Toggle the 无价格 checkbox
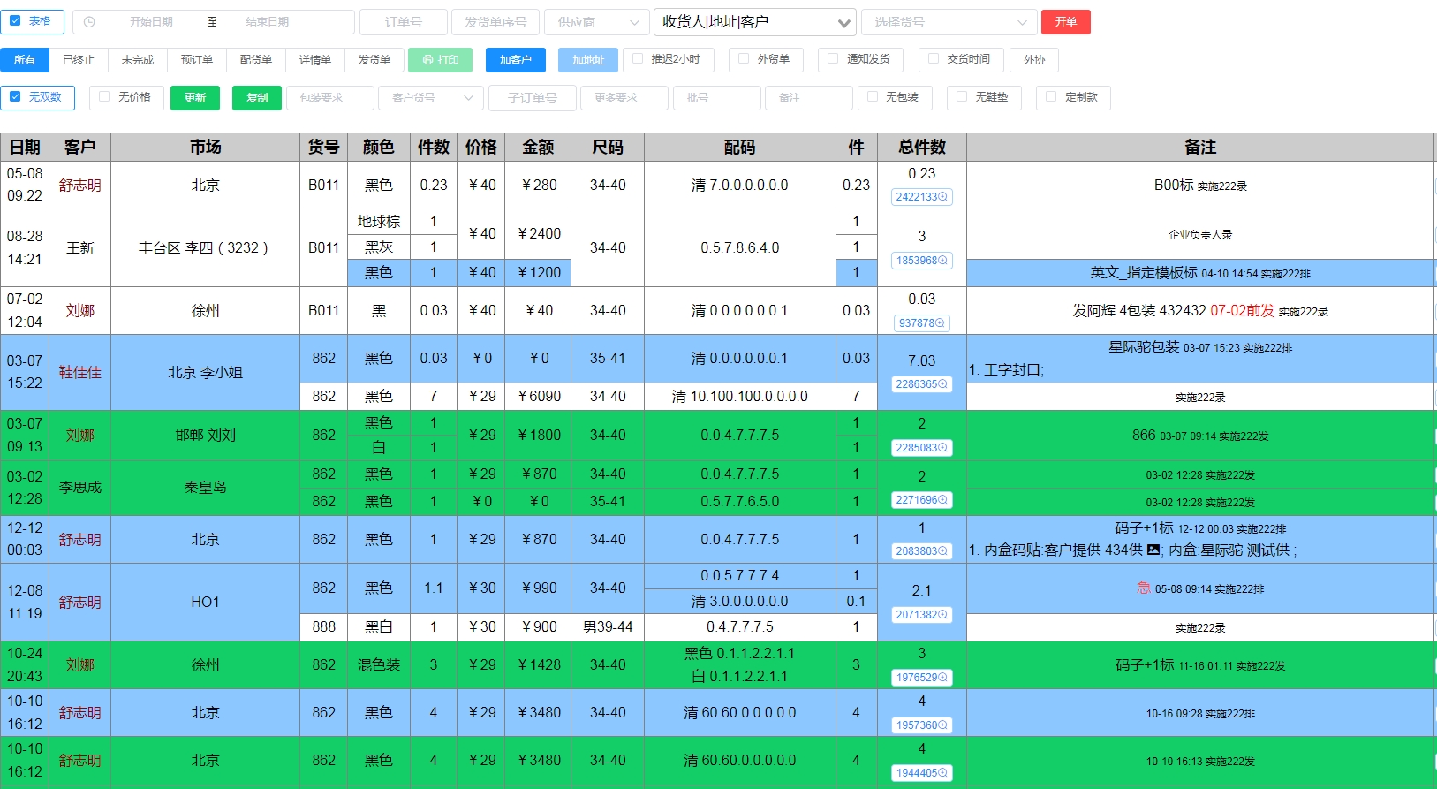1437x789 pixels. pos(105,97)
